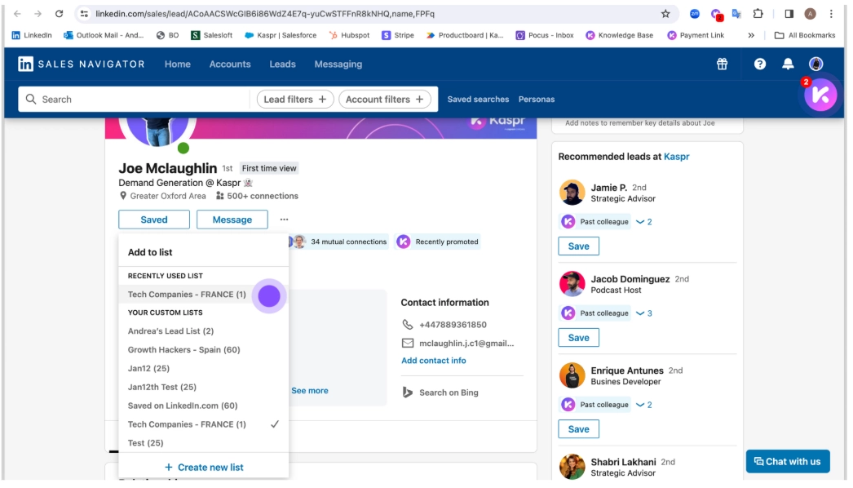Select Test (25) list
Viewport: 853px width, 488px height.
(x=203, y=443)
